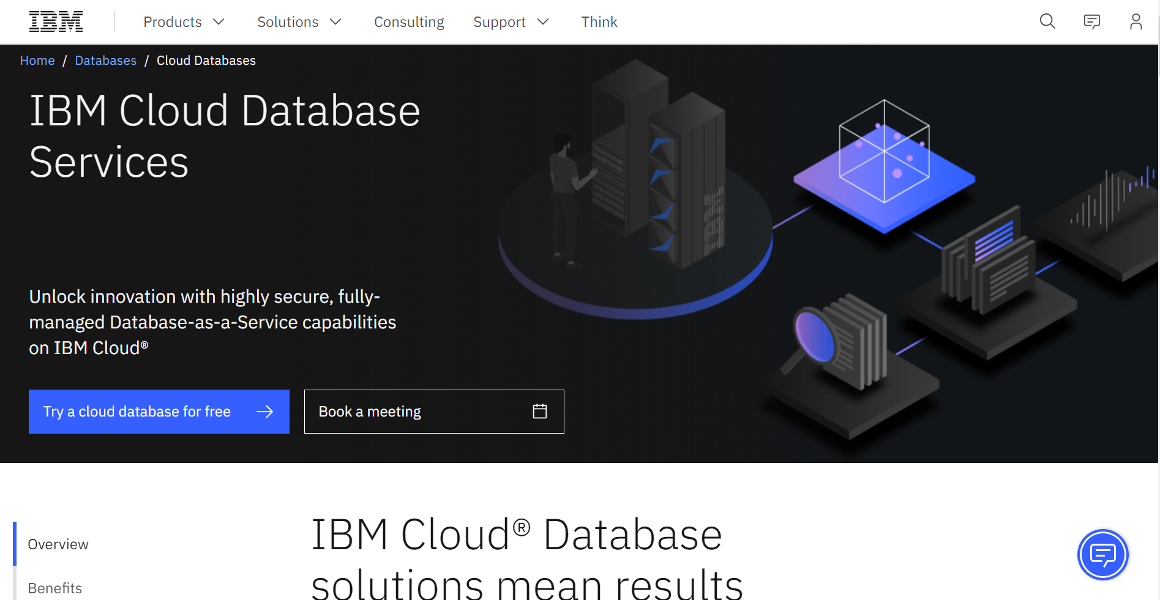Viewport: 1160px width, 600px height.
Task: Select Overview in side navigation
Action: [x=58, y=544]
